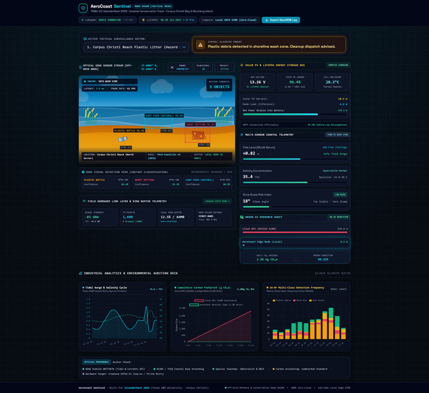Image resolution: width=429 pixels, height=393 pixels.
Task: Click the surveillance sector map icon
Action: click(85, 39)
